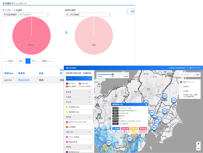Viewport: 203px width, 153px height.
Task: Open the すべて filter dropdown
Action: (x=79, y=78)
